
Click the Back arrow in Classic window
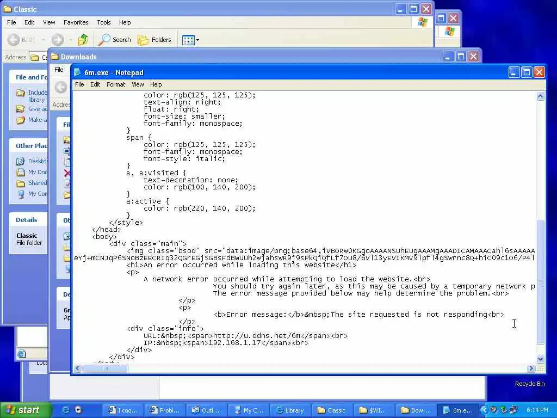click(14, 39)
